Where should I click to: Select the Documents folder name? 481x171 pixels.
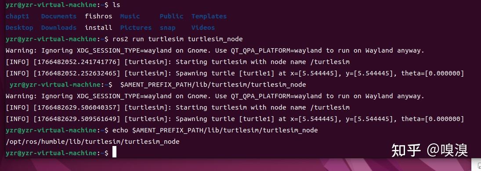58,16
